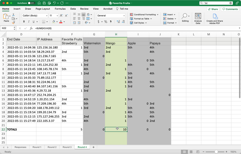The height and width of the screenshot is (154, 241).
Task: Click the Name Box showing H22
Action: tap(7, 28)
